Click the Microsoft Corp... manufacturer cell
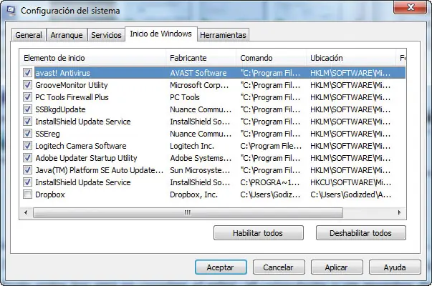This screenshot has height=286, width=432. (199, 85)
